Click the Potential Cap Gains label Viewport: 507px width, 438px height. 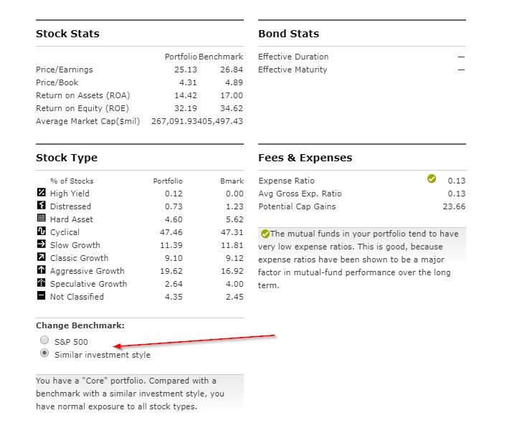(297, 206)
